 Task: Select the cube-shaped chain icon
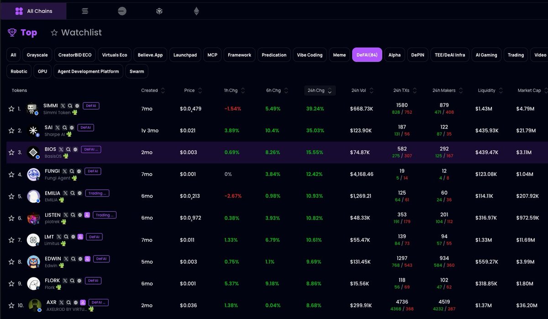pos(159,11)
